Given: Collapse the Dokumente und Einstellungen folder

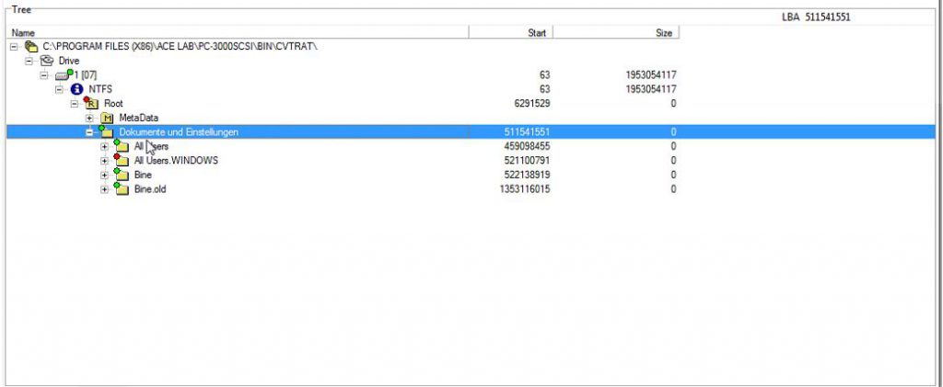Looking at the screenshot, I should click(89, 132).
